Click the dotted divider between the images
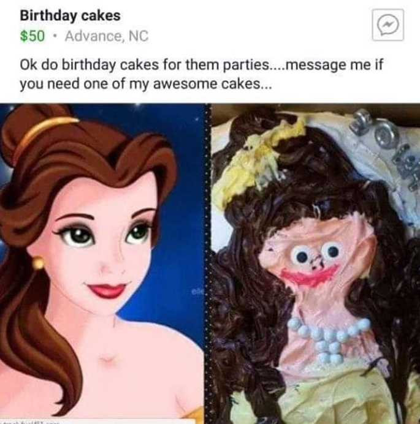 pyautogui.click(x=208, y=263)
